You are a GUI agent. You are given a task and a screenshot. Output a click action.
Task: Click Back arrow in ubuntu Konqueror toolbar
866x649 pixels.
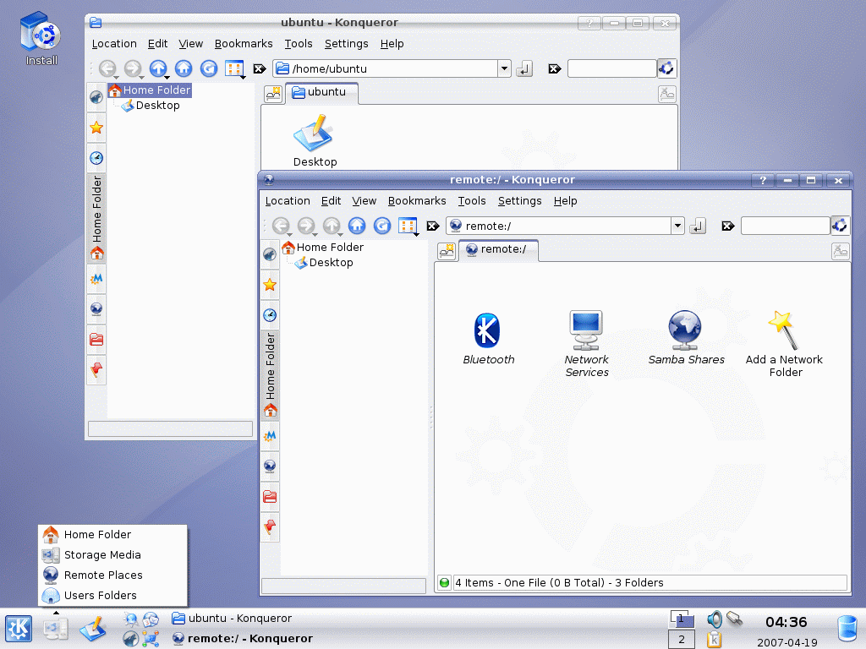click(107, 68)
